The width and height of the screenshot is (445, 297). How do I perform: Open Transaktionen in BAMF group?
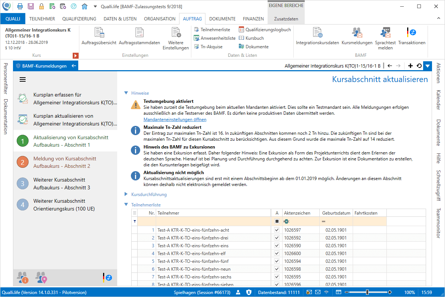[x=412, y=36]
